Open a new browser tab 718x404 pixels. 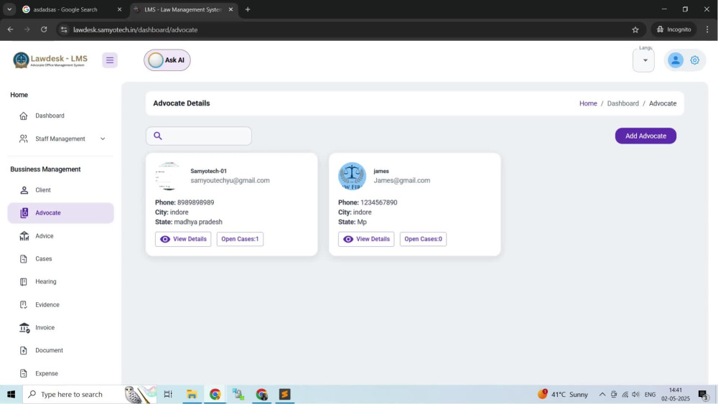click(x=248, y=9)
